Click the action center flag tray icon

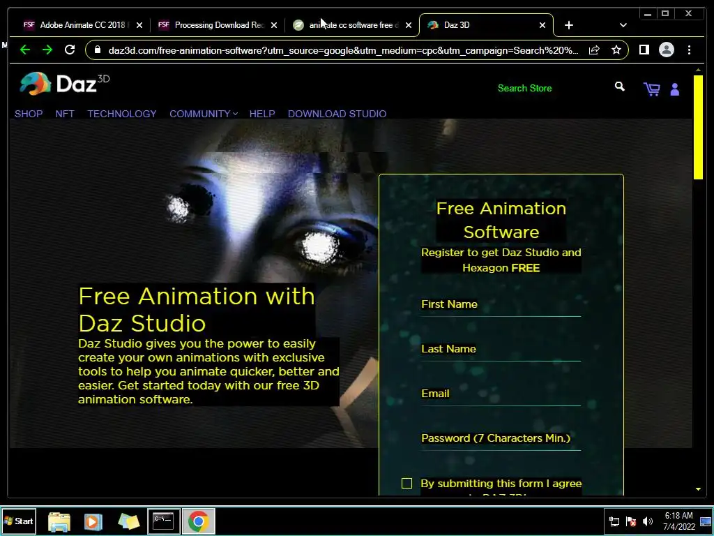coord(631,521)
